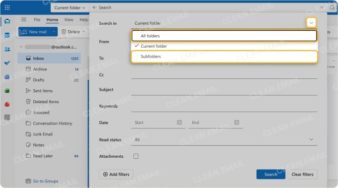Open the Delete options arrow
The height and width of the screenshot is (188, 338).
pos(84,32)
